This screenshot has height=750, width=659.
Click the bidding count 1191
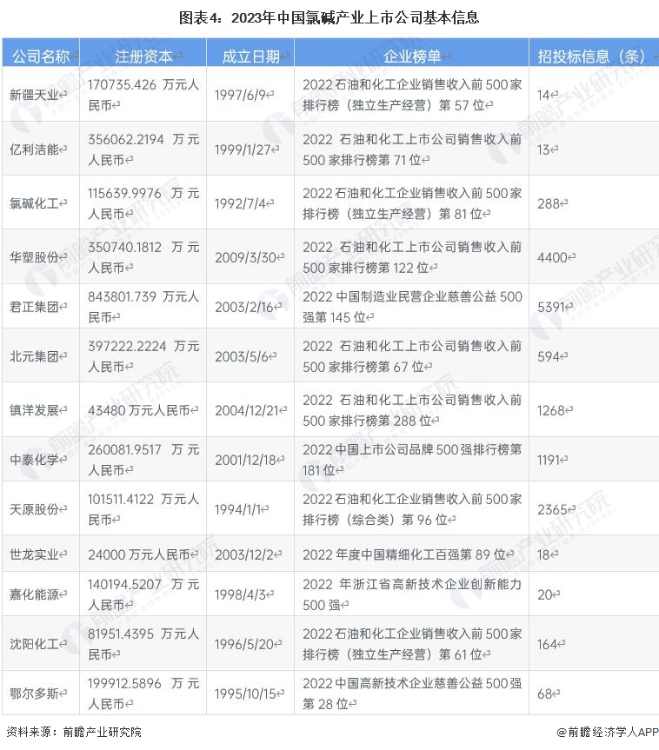click(x=549, y=460)
